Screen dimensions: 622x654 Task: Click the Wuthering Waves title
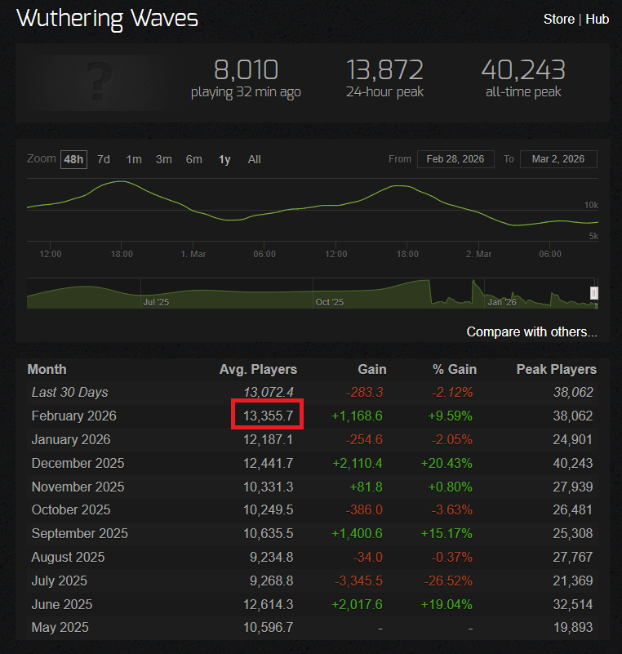[x=107, y=19]
